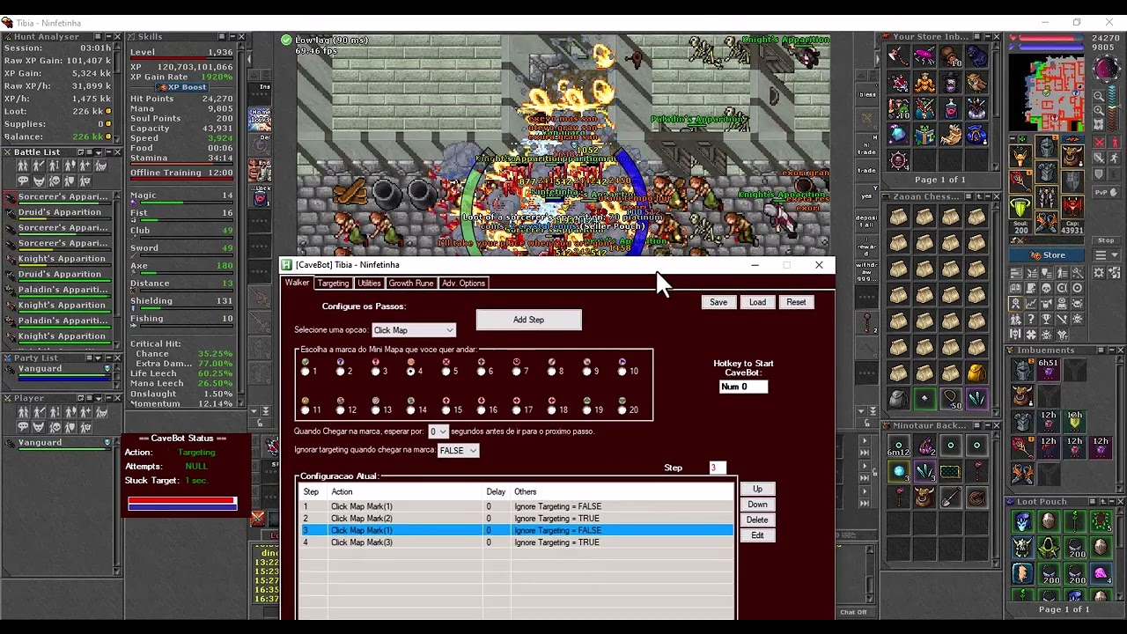This screenshot has height=634, width=1127.
Task: Click the 6h51 imbuement slot
Action: click(1048, 371)
